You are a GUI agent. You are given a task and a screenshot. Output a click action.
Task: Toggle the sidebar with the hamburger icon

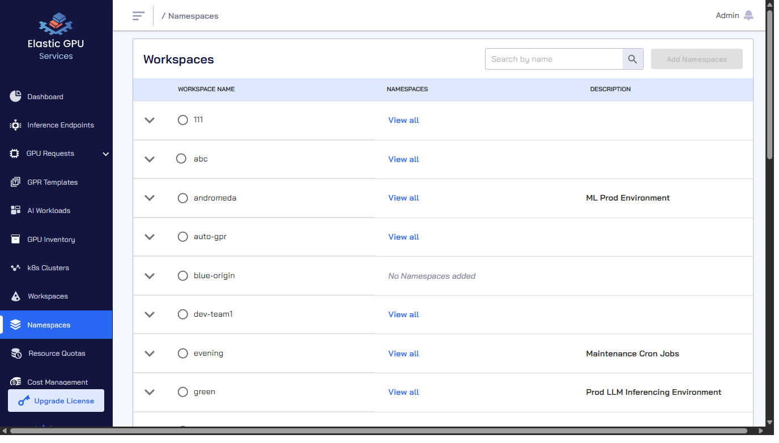[138, 16]
